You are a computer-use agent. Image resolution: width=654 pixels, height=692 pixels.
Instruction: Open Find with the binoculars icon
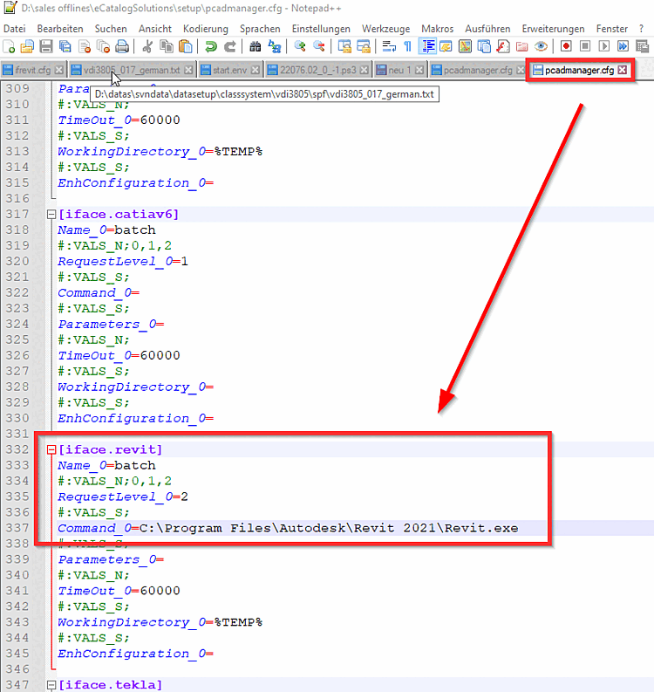(x=255, y=46)
